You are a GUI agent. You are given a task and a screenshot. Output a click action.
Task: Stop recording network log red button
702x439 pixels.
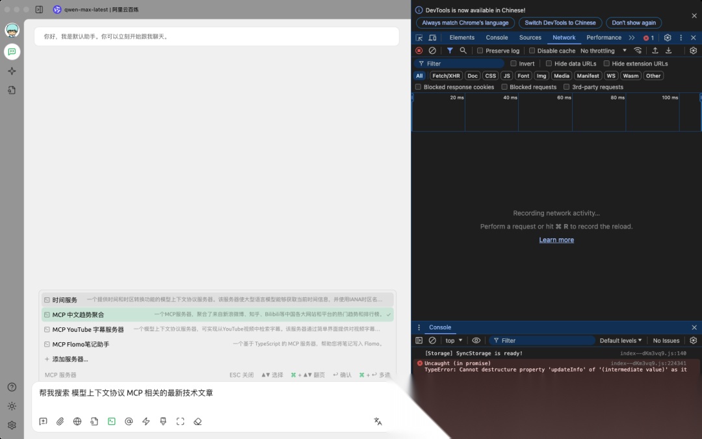419,51
